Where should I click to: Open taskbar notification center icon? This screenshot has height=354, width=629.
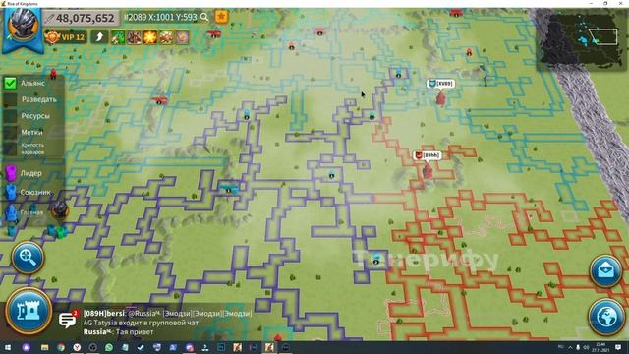click(618, 347)
